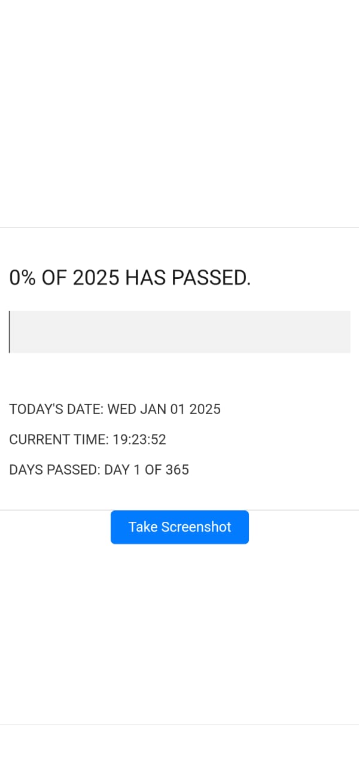
Task: Click the dark start marker of the progress bar
Action: point(9,332)
